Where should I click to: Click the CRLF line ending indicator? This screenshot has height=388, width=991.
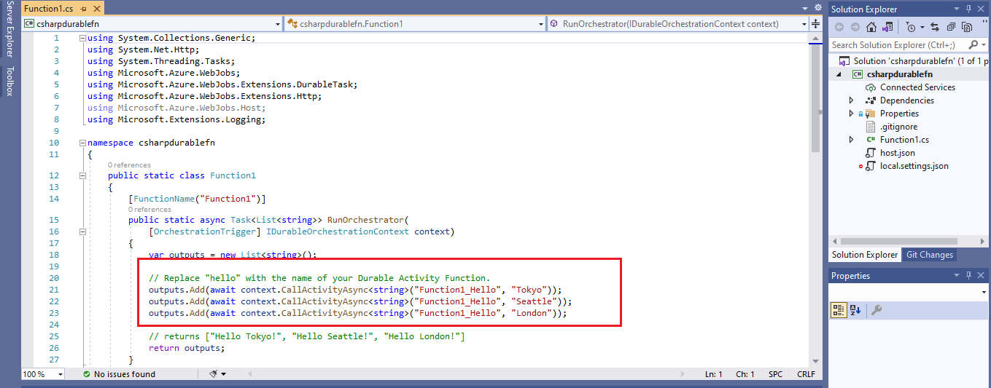pos(807,374)
